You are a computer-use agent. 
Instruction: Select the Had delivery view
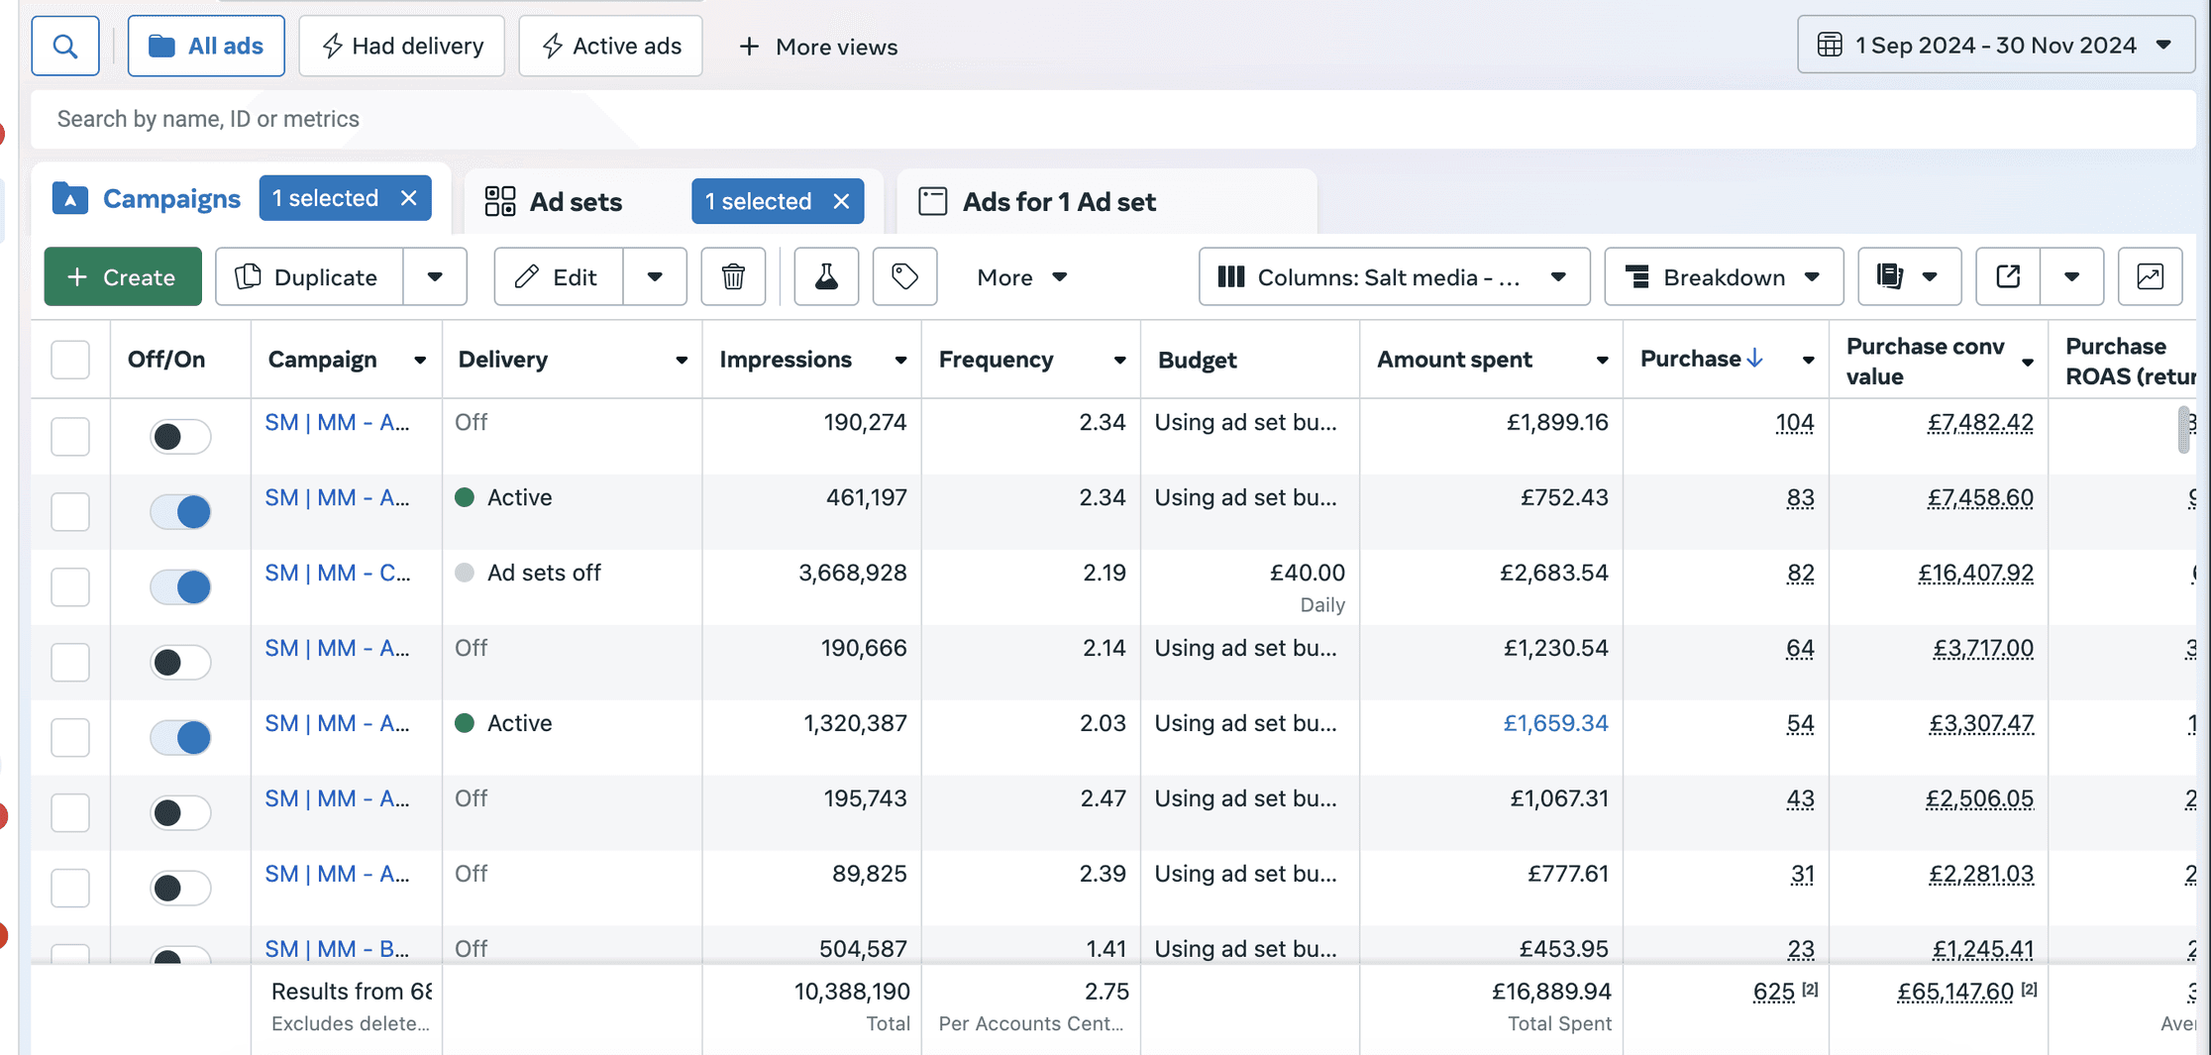(x=402, y=46)
